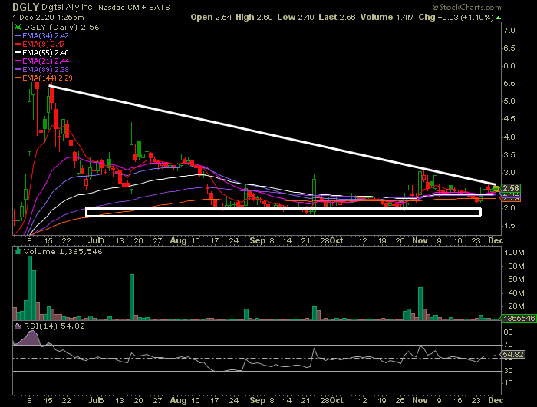Click the RSI indicator icon beside RSI(14)

pyautogui.click(x=18, y=326)
